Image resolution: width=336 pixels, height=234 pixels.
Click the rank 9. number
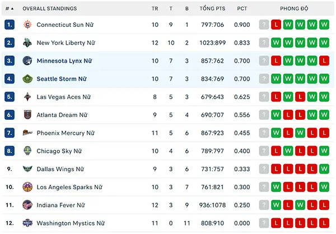coord(10,169)
